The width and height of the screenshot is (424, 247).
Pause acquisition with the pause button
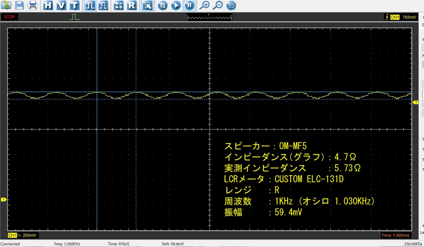click(x=190, y=5)
